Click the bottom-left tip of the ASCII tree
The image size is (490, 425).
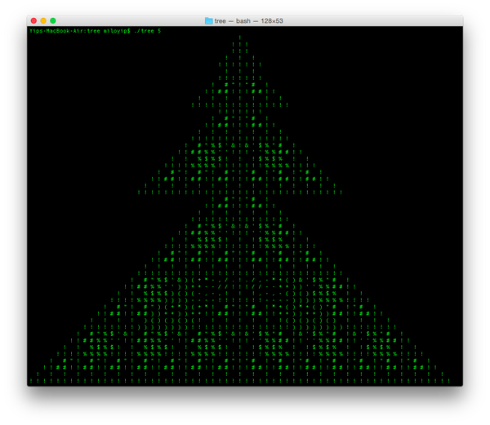click(x=31, y=380)
